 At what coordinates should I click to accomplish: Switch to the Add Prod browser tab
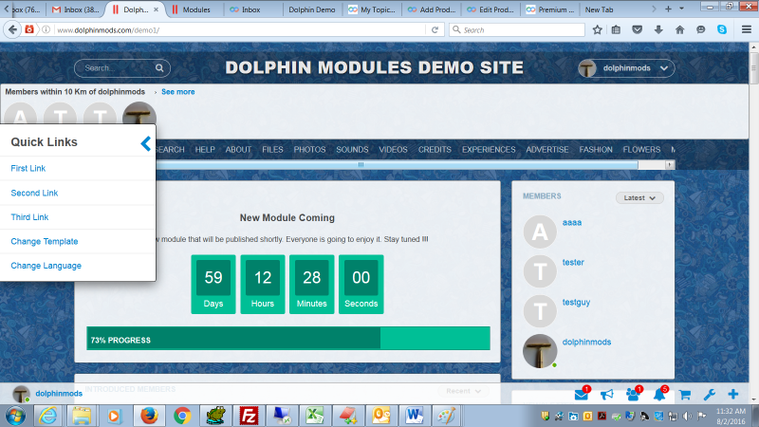pos(432,9)
